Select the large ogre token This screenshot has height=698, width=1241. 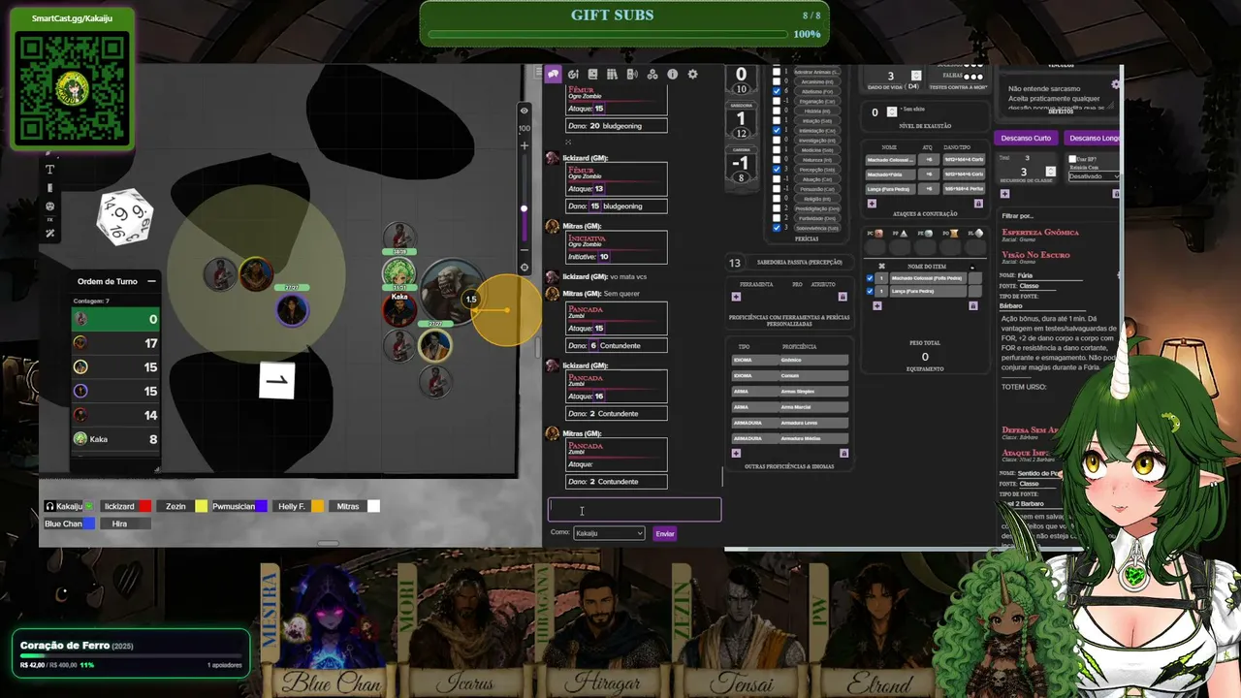click(x=452, y=291)
